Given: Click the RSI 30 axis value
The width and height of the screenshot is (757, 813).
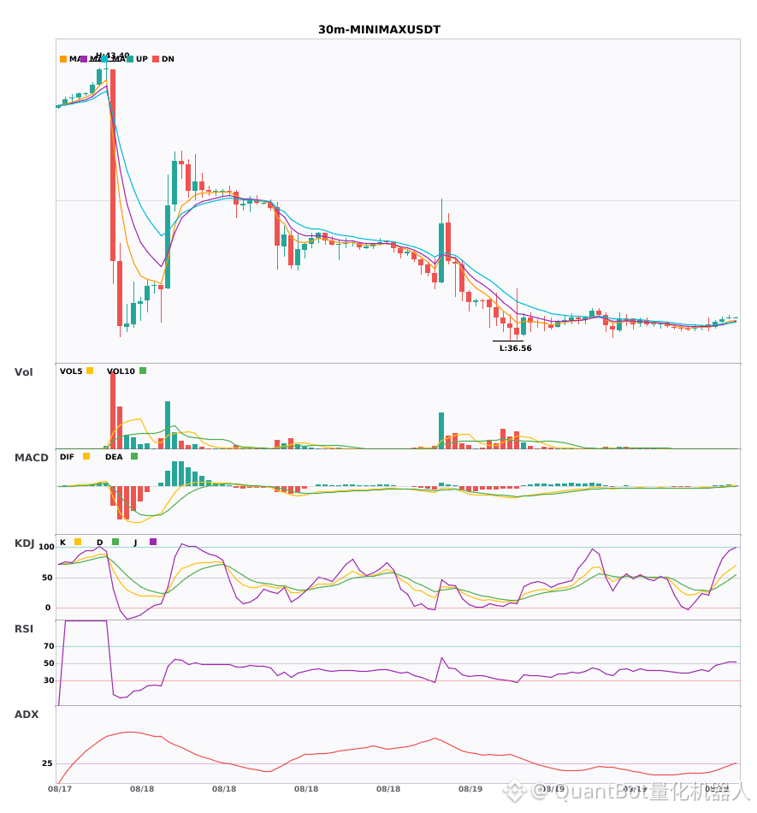Looking at the screenshot, I should pyautogui.click(x=49, y=680).
